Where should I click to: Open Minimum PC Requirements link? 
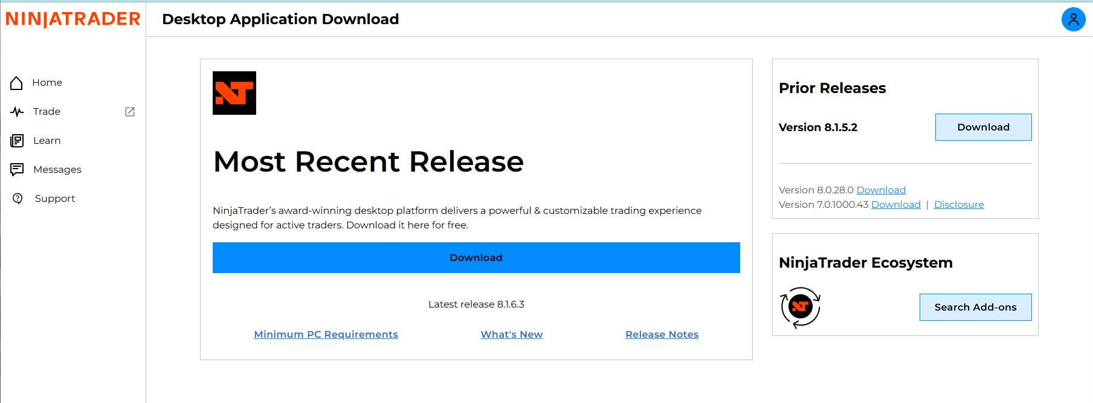[x=326, y=335]
